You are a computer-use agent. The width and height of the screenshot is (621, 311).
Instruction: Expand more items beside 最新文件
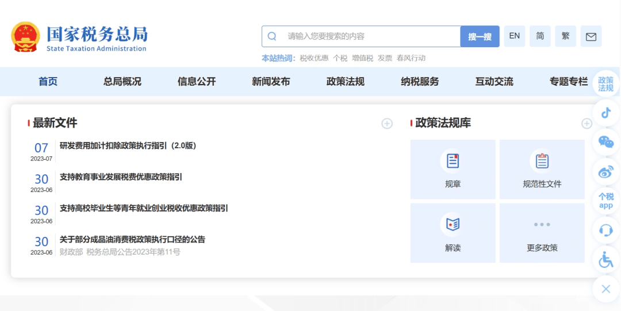(x=387, y=124)
